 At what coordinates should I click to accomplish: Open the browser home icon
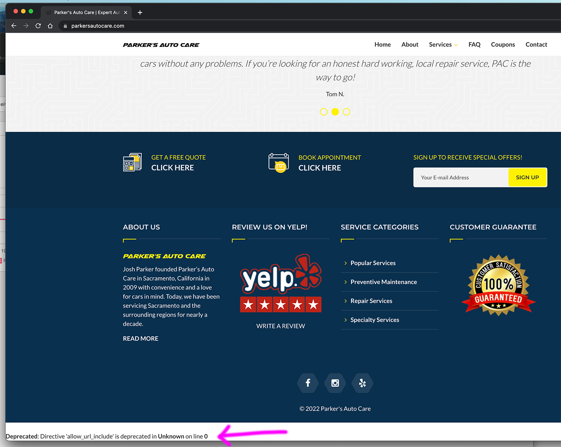[x=50, y=26]
